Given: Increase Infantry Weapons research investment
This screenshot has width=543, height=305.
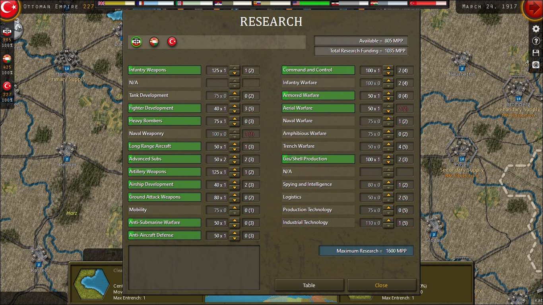Looking at the screenshot, I should click(235, 68).
